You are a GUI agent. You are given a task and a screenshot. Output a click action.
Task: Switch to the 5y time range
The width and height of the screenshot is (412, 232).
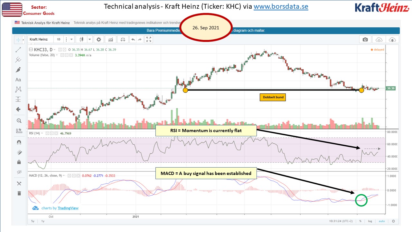(33, 221)
